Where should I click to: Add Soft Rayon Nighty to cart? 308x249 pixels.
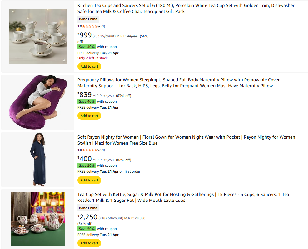point(89,180)
